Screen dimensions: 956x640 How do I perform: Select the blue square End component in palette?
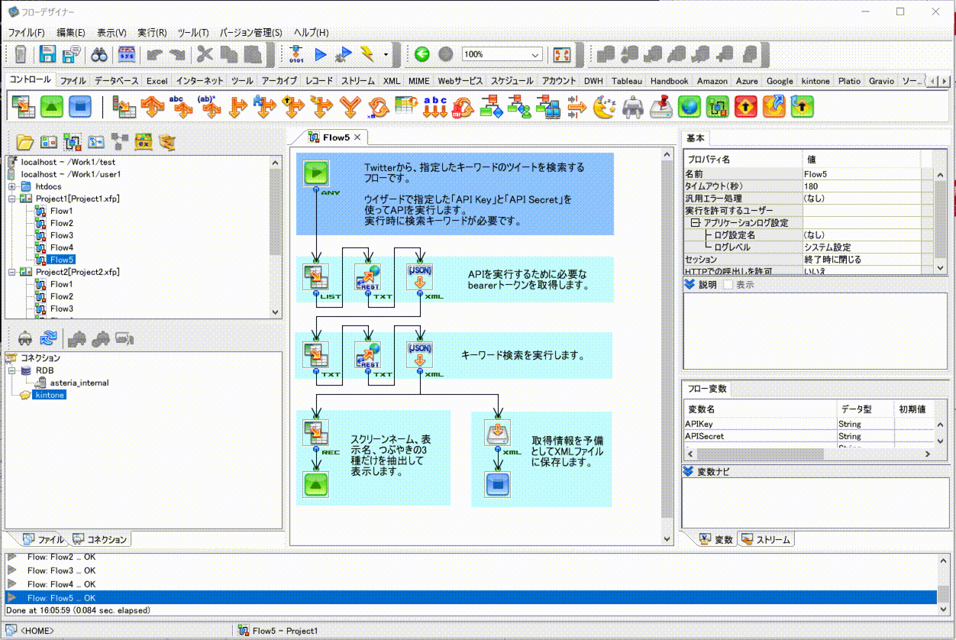point(80,106)
